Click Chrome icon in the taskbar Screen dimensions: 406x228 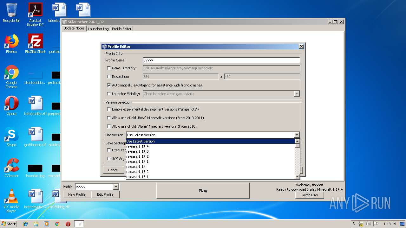pos(57,224)
